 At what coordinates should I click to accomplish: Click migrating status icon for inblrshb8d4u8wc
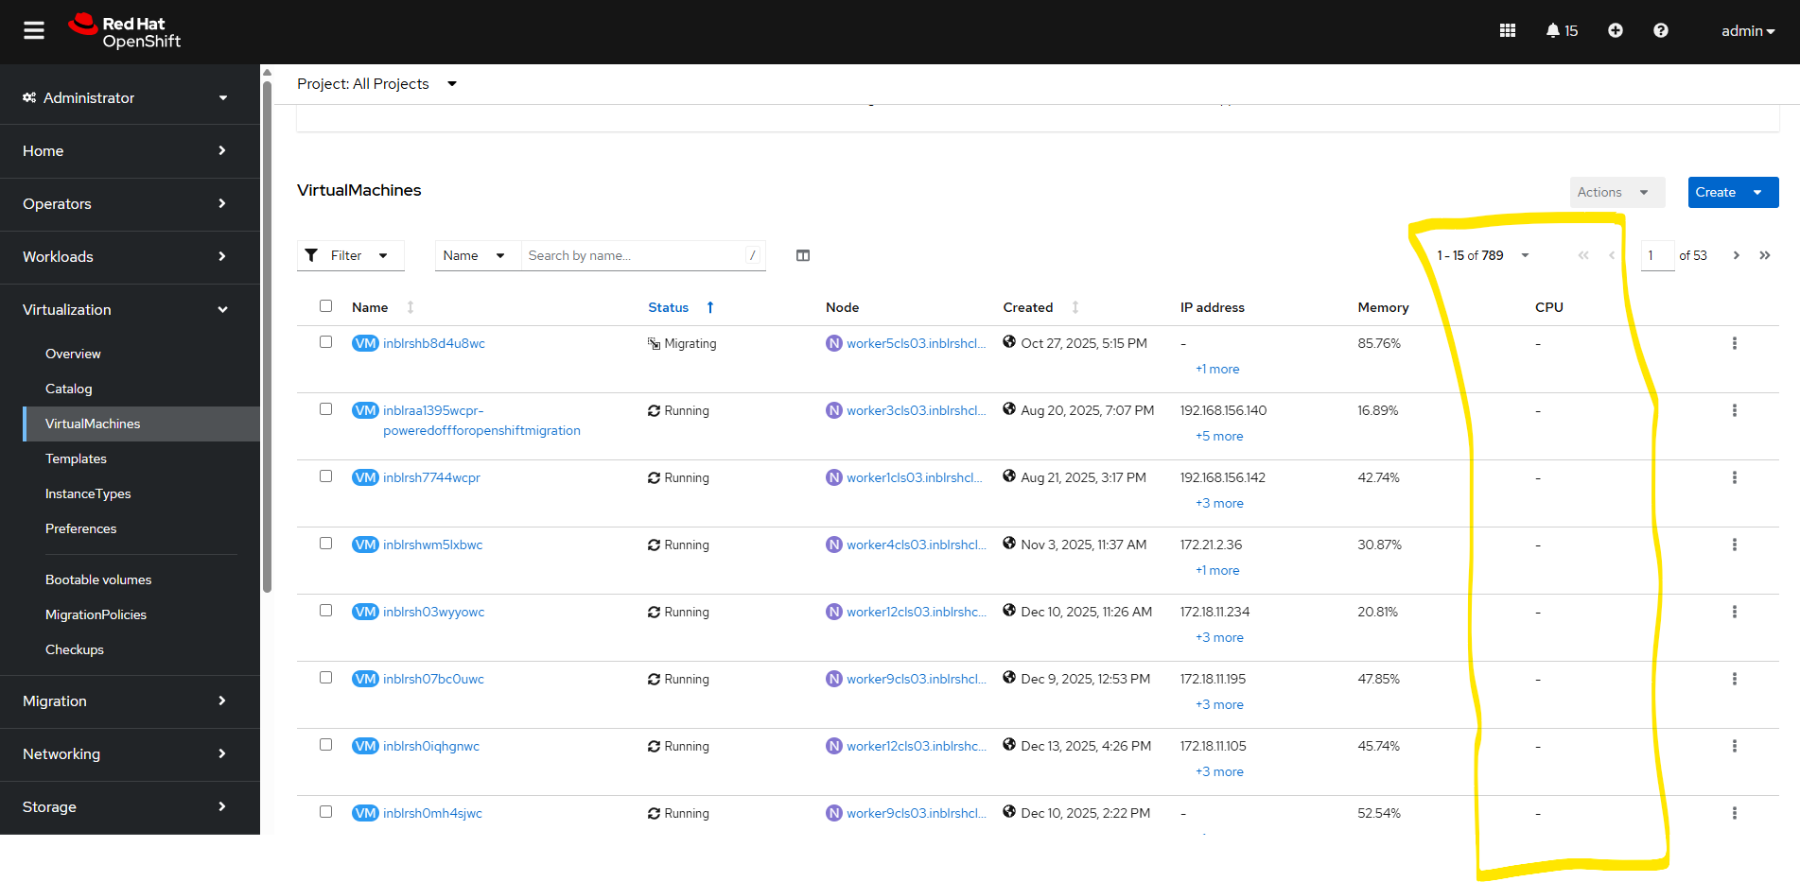654,343
